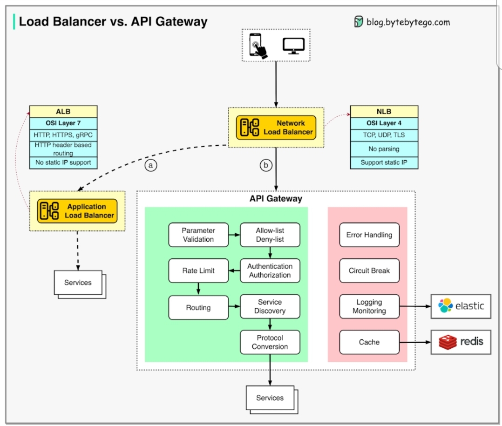Click the Elastic logo icon
Viewport: 502px width, 426px height.
(x=446, y=306)
